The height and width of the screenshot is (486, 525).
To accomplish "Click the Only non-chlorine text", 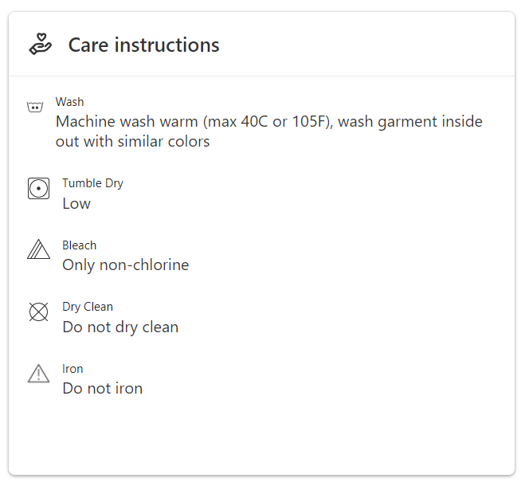I will (x=125, y=265).
